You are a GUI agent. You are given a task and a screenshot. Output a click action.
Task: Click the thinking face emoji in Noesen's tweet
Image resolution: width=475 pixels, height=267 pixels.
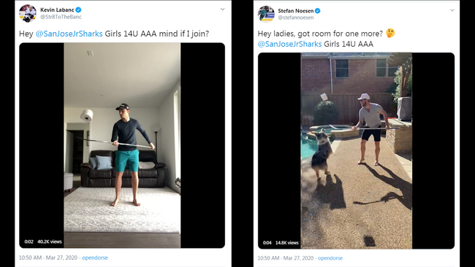(390, 33)
